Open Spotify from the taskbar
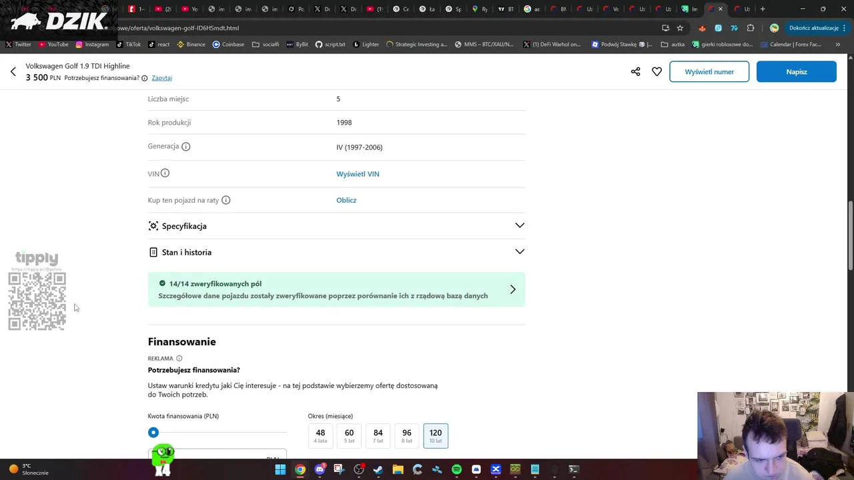The image size is (854, 480). 456,469
